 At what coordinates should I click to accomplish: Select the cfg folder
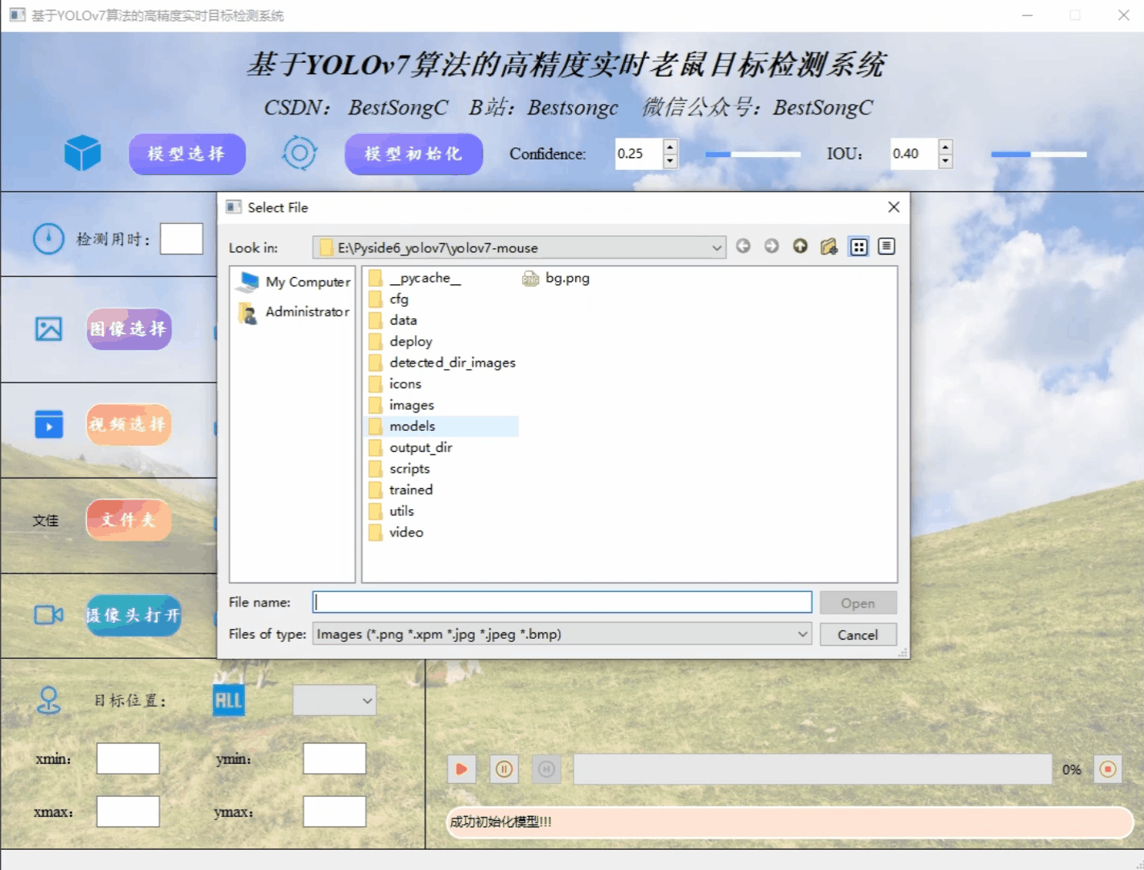[389, 299]
